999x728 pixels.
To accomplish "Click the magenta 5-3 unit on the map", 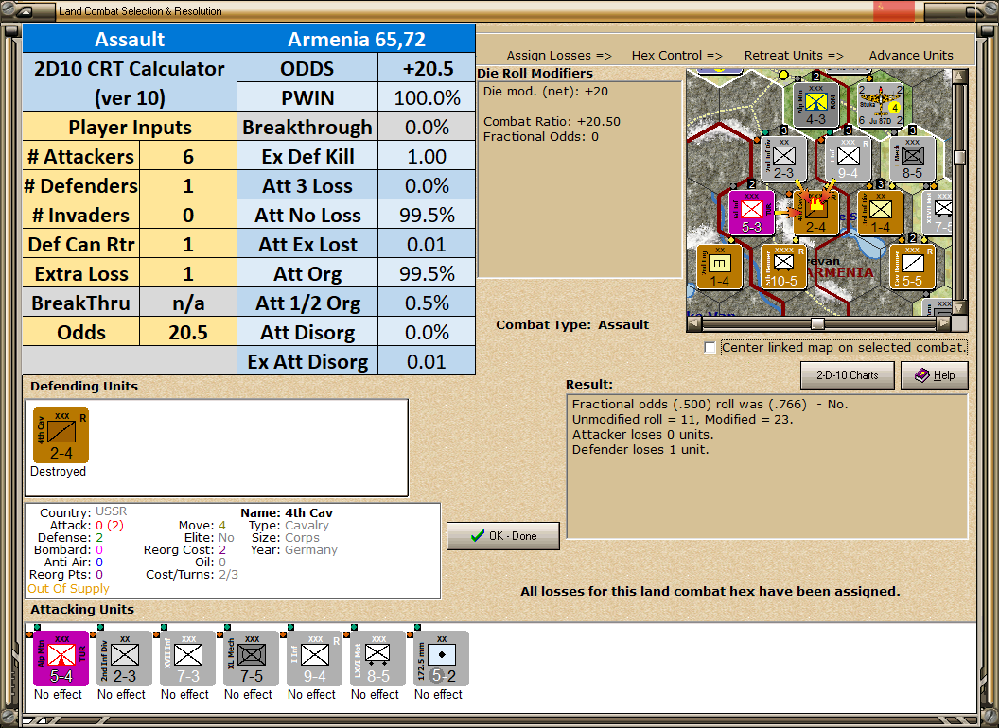I will point(752,212).
